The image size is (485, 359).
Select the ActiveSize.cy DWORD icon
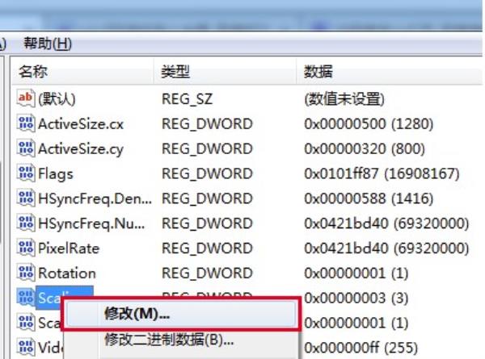pyautogui.click(x=26, y=148)
